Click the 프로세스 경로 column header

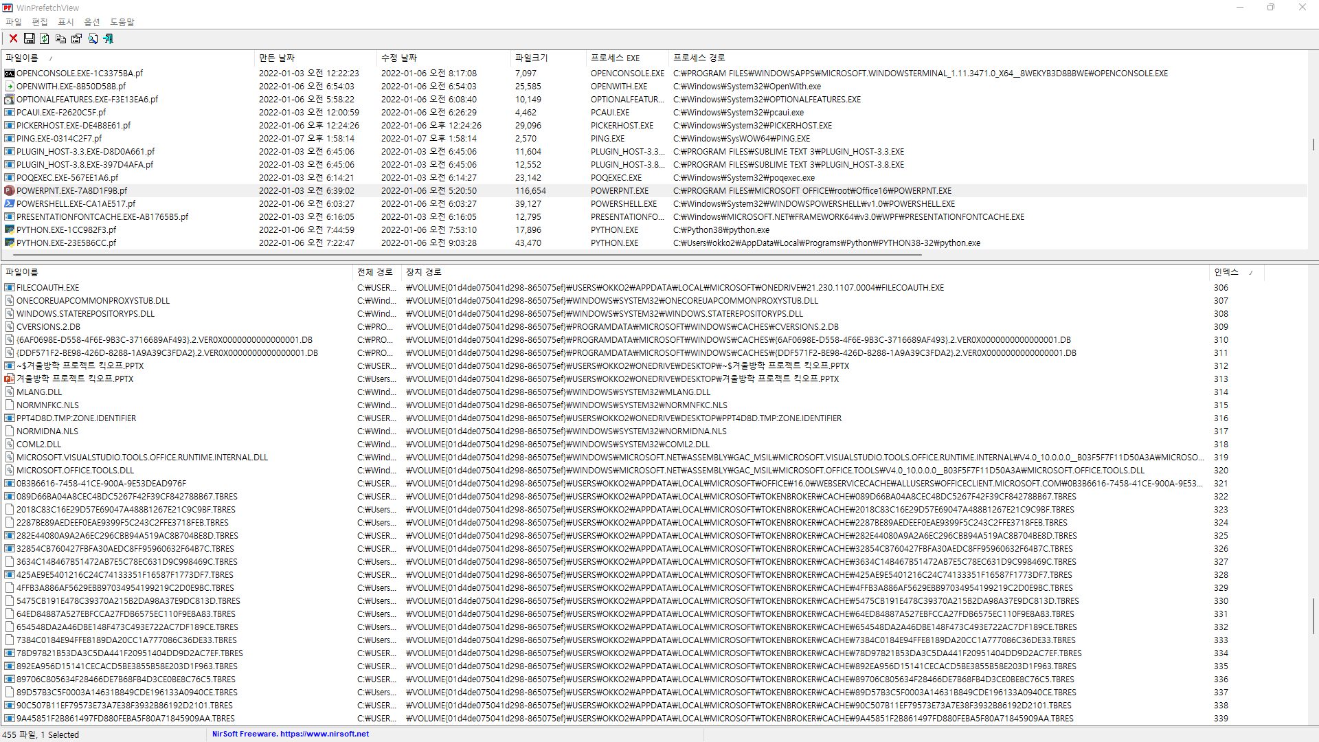tap(699, 58)
